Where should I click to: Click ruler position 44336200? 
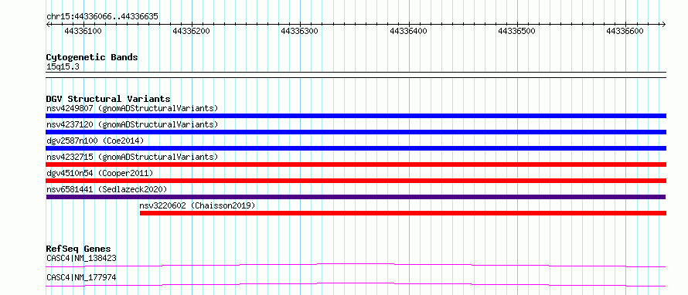click(191, 31)
